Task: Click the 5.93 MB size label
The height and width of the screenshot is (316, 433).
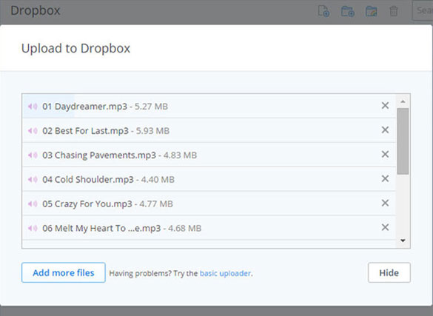Action: 152,131
